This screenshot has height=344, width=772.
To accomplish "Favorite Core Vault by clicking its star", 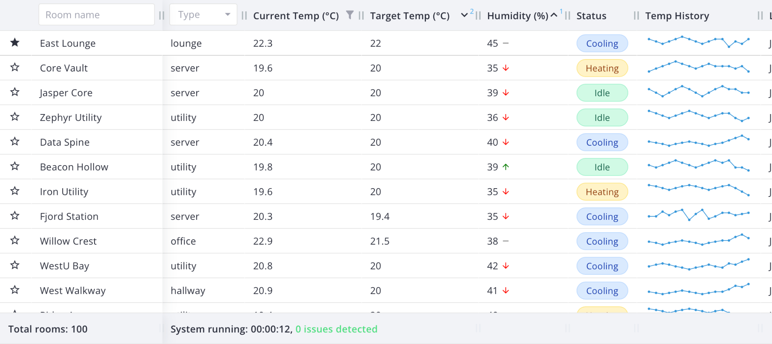I will tap(15, 68).
